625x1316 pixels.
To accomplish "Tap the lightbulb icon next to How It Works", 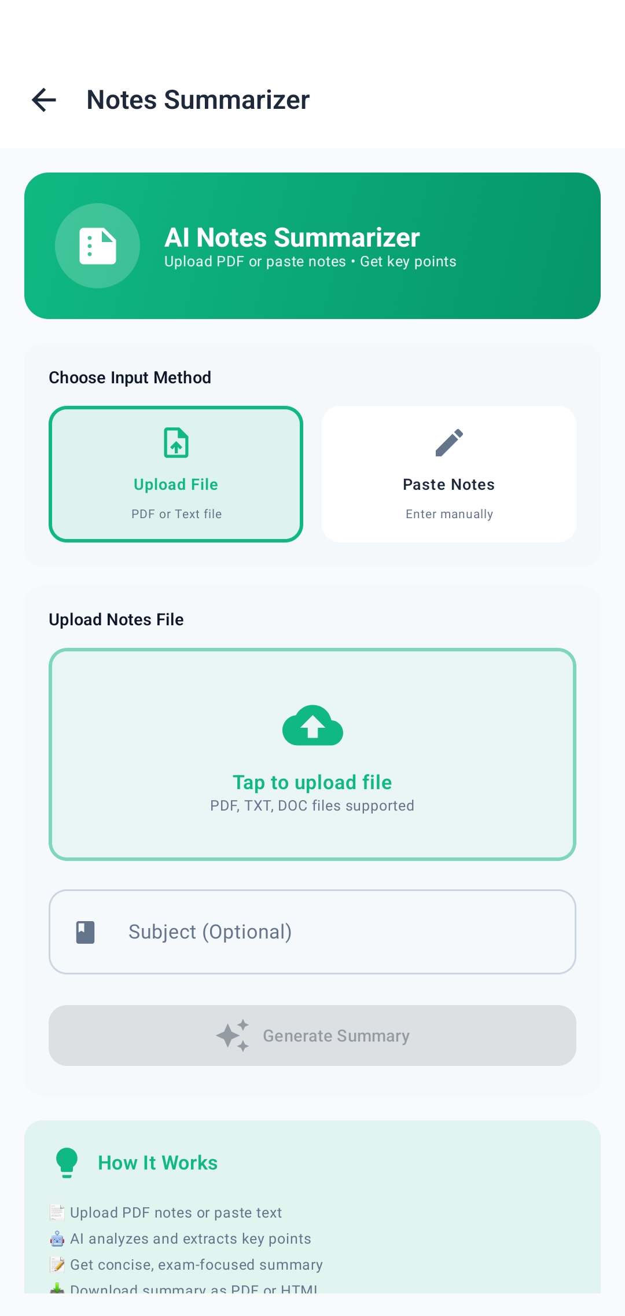I will tap(67, 1163).
